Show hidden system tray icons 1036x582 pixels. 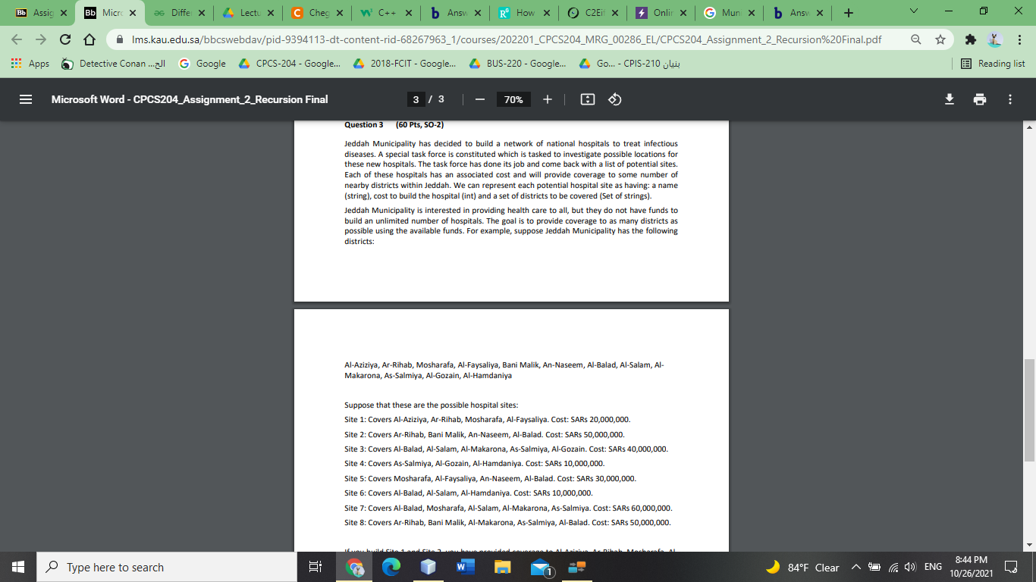pyautogui.click(x=855, y=567)
